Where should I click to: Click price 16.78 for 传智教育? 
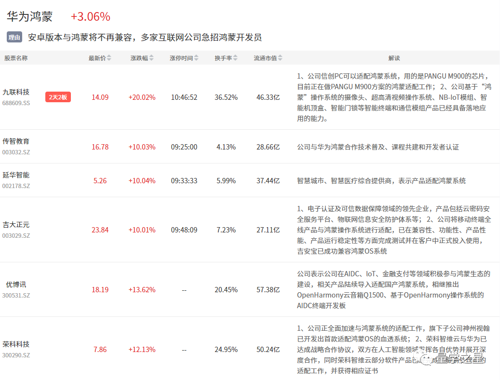[100, 147]
